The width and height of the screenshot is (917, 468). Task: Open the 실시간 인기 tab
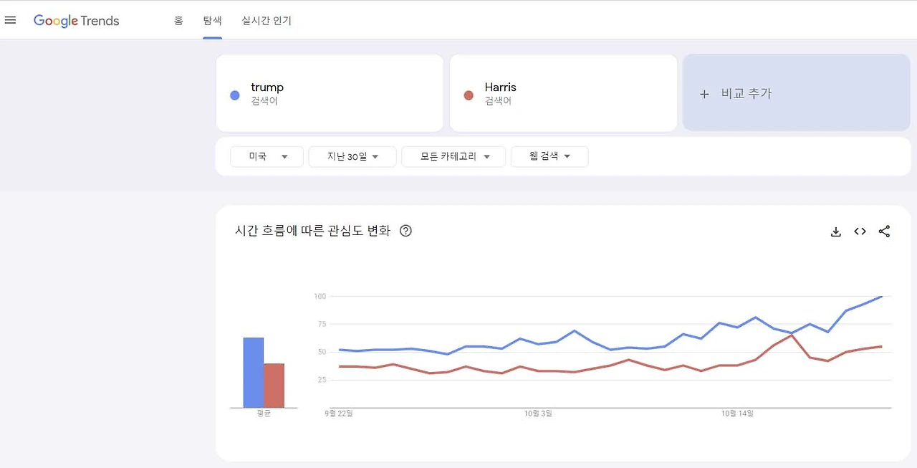point(267,21)
